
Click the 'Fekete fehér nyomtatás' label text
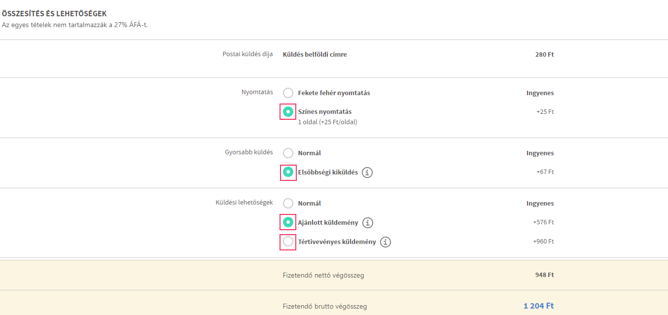[334, 93]
